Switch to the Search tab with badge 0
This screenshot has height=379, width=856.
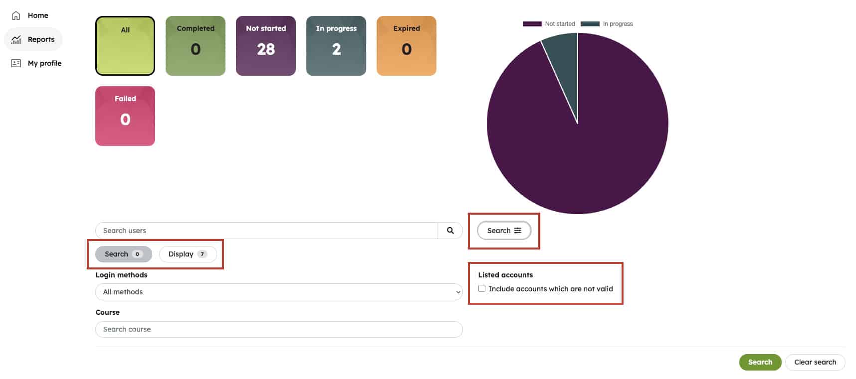[x=124, y=254]
